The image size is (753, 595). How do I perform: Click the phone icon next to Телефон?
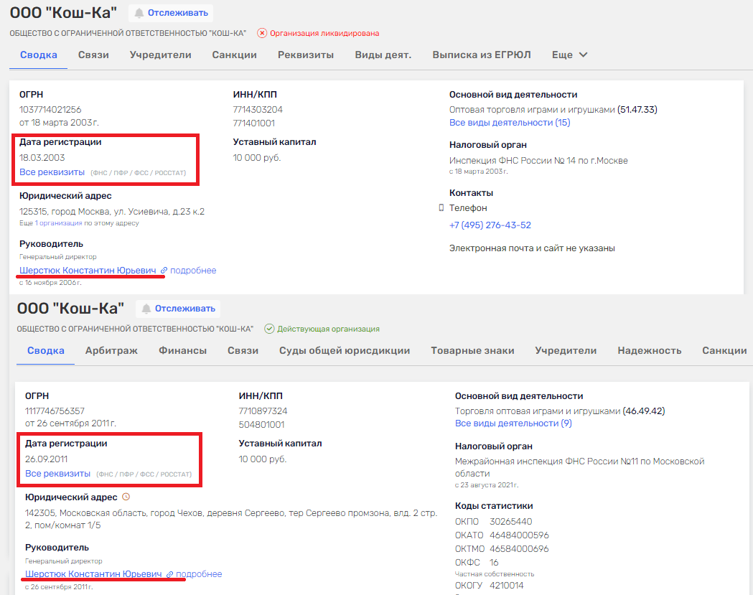(x=441, y=208)
